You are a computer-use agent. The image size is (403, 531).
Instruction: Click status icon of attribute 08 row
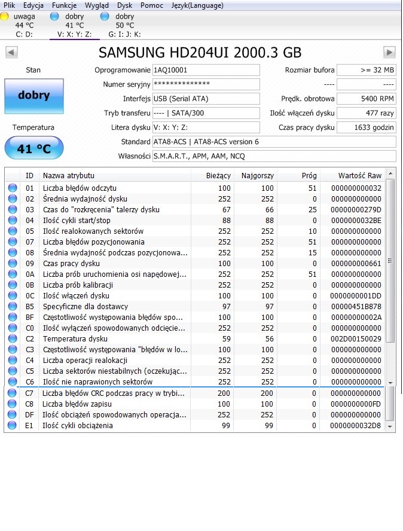[13, 252]
